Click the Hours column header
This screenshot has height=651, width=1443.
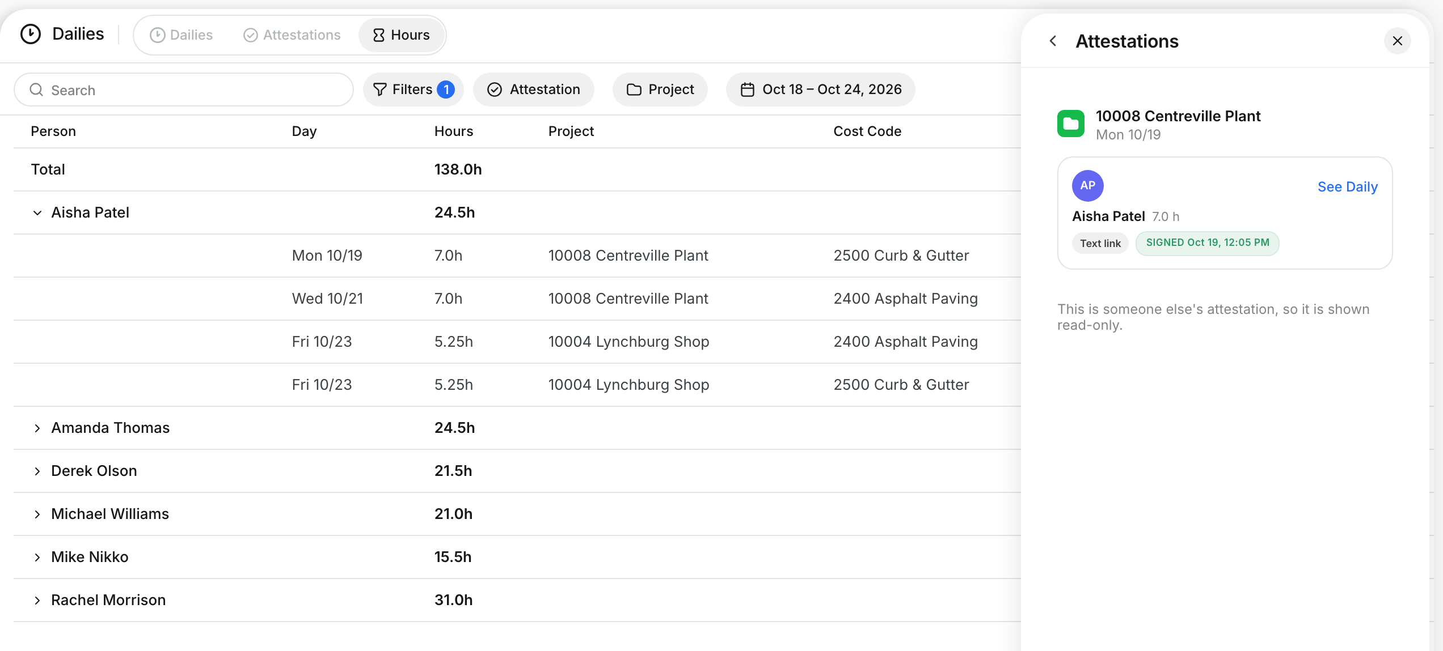pyautogui.click(x=454, y=131)
